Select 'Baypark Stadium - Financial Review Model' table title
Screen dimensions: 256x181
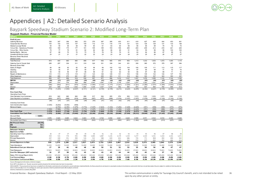33,34
